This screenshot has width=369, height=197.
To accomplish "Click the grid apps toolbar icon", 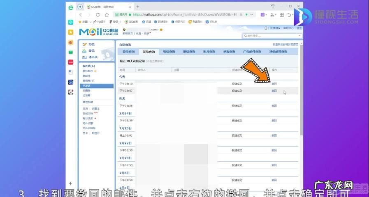I will point(282,15).
